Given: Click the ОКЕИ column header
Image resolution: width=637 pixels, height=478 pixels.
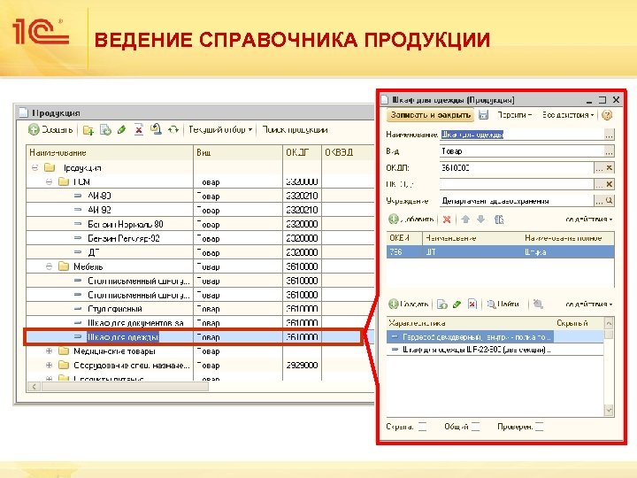Looking at the screenshot, I should tap(404, 238).
